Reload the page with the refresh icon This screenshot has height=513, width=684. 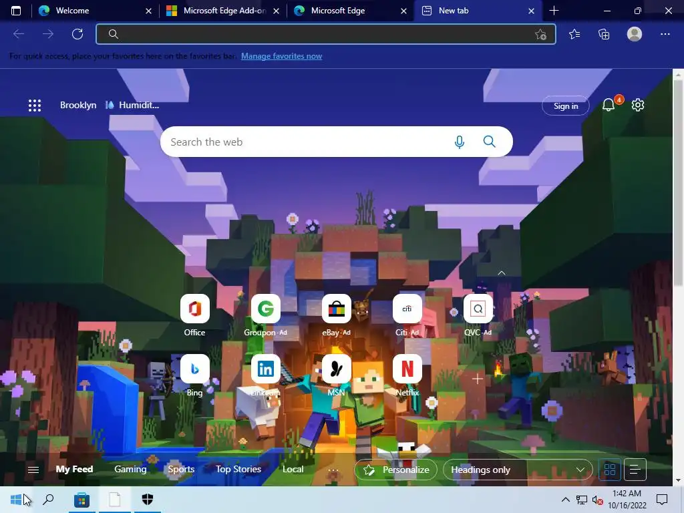[x=77, y=34]
